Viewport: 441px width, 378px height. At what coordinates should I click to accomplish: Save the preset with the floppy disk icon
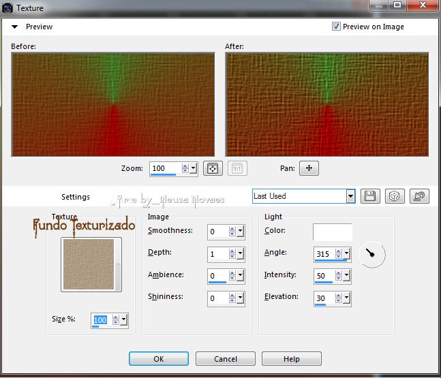(x=370, y=196)
